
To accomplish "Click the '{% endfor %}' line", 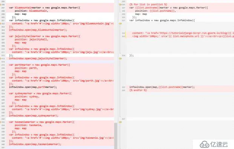I will point(138,90).
